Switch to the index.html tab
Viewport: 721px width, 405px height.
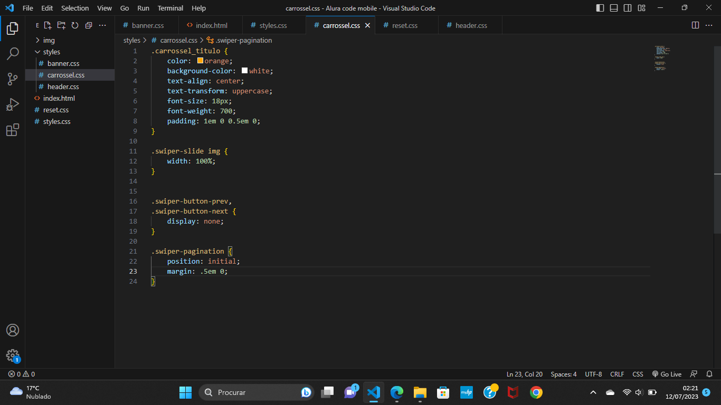tap(211, 25)
